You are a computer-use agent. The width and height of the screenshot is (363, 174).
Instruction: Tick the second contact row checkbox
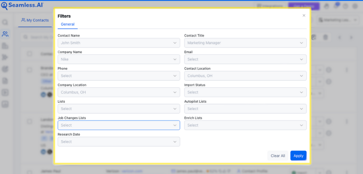click(29, 121)
